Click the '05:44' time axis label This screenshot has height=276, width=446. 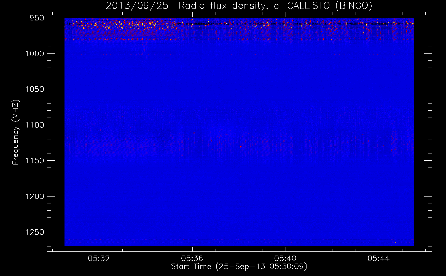(378, 258)
